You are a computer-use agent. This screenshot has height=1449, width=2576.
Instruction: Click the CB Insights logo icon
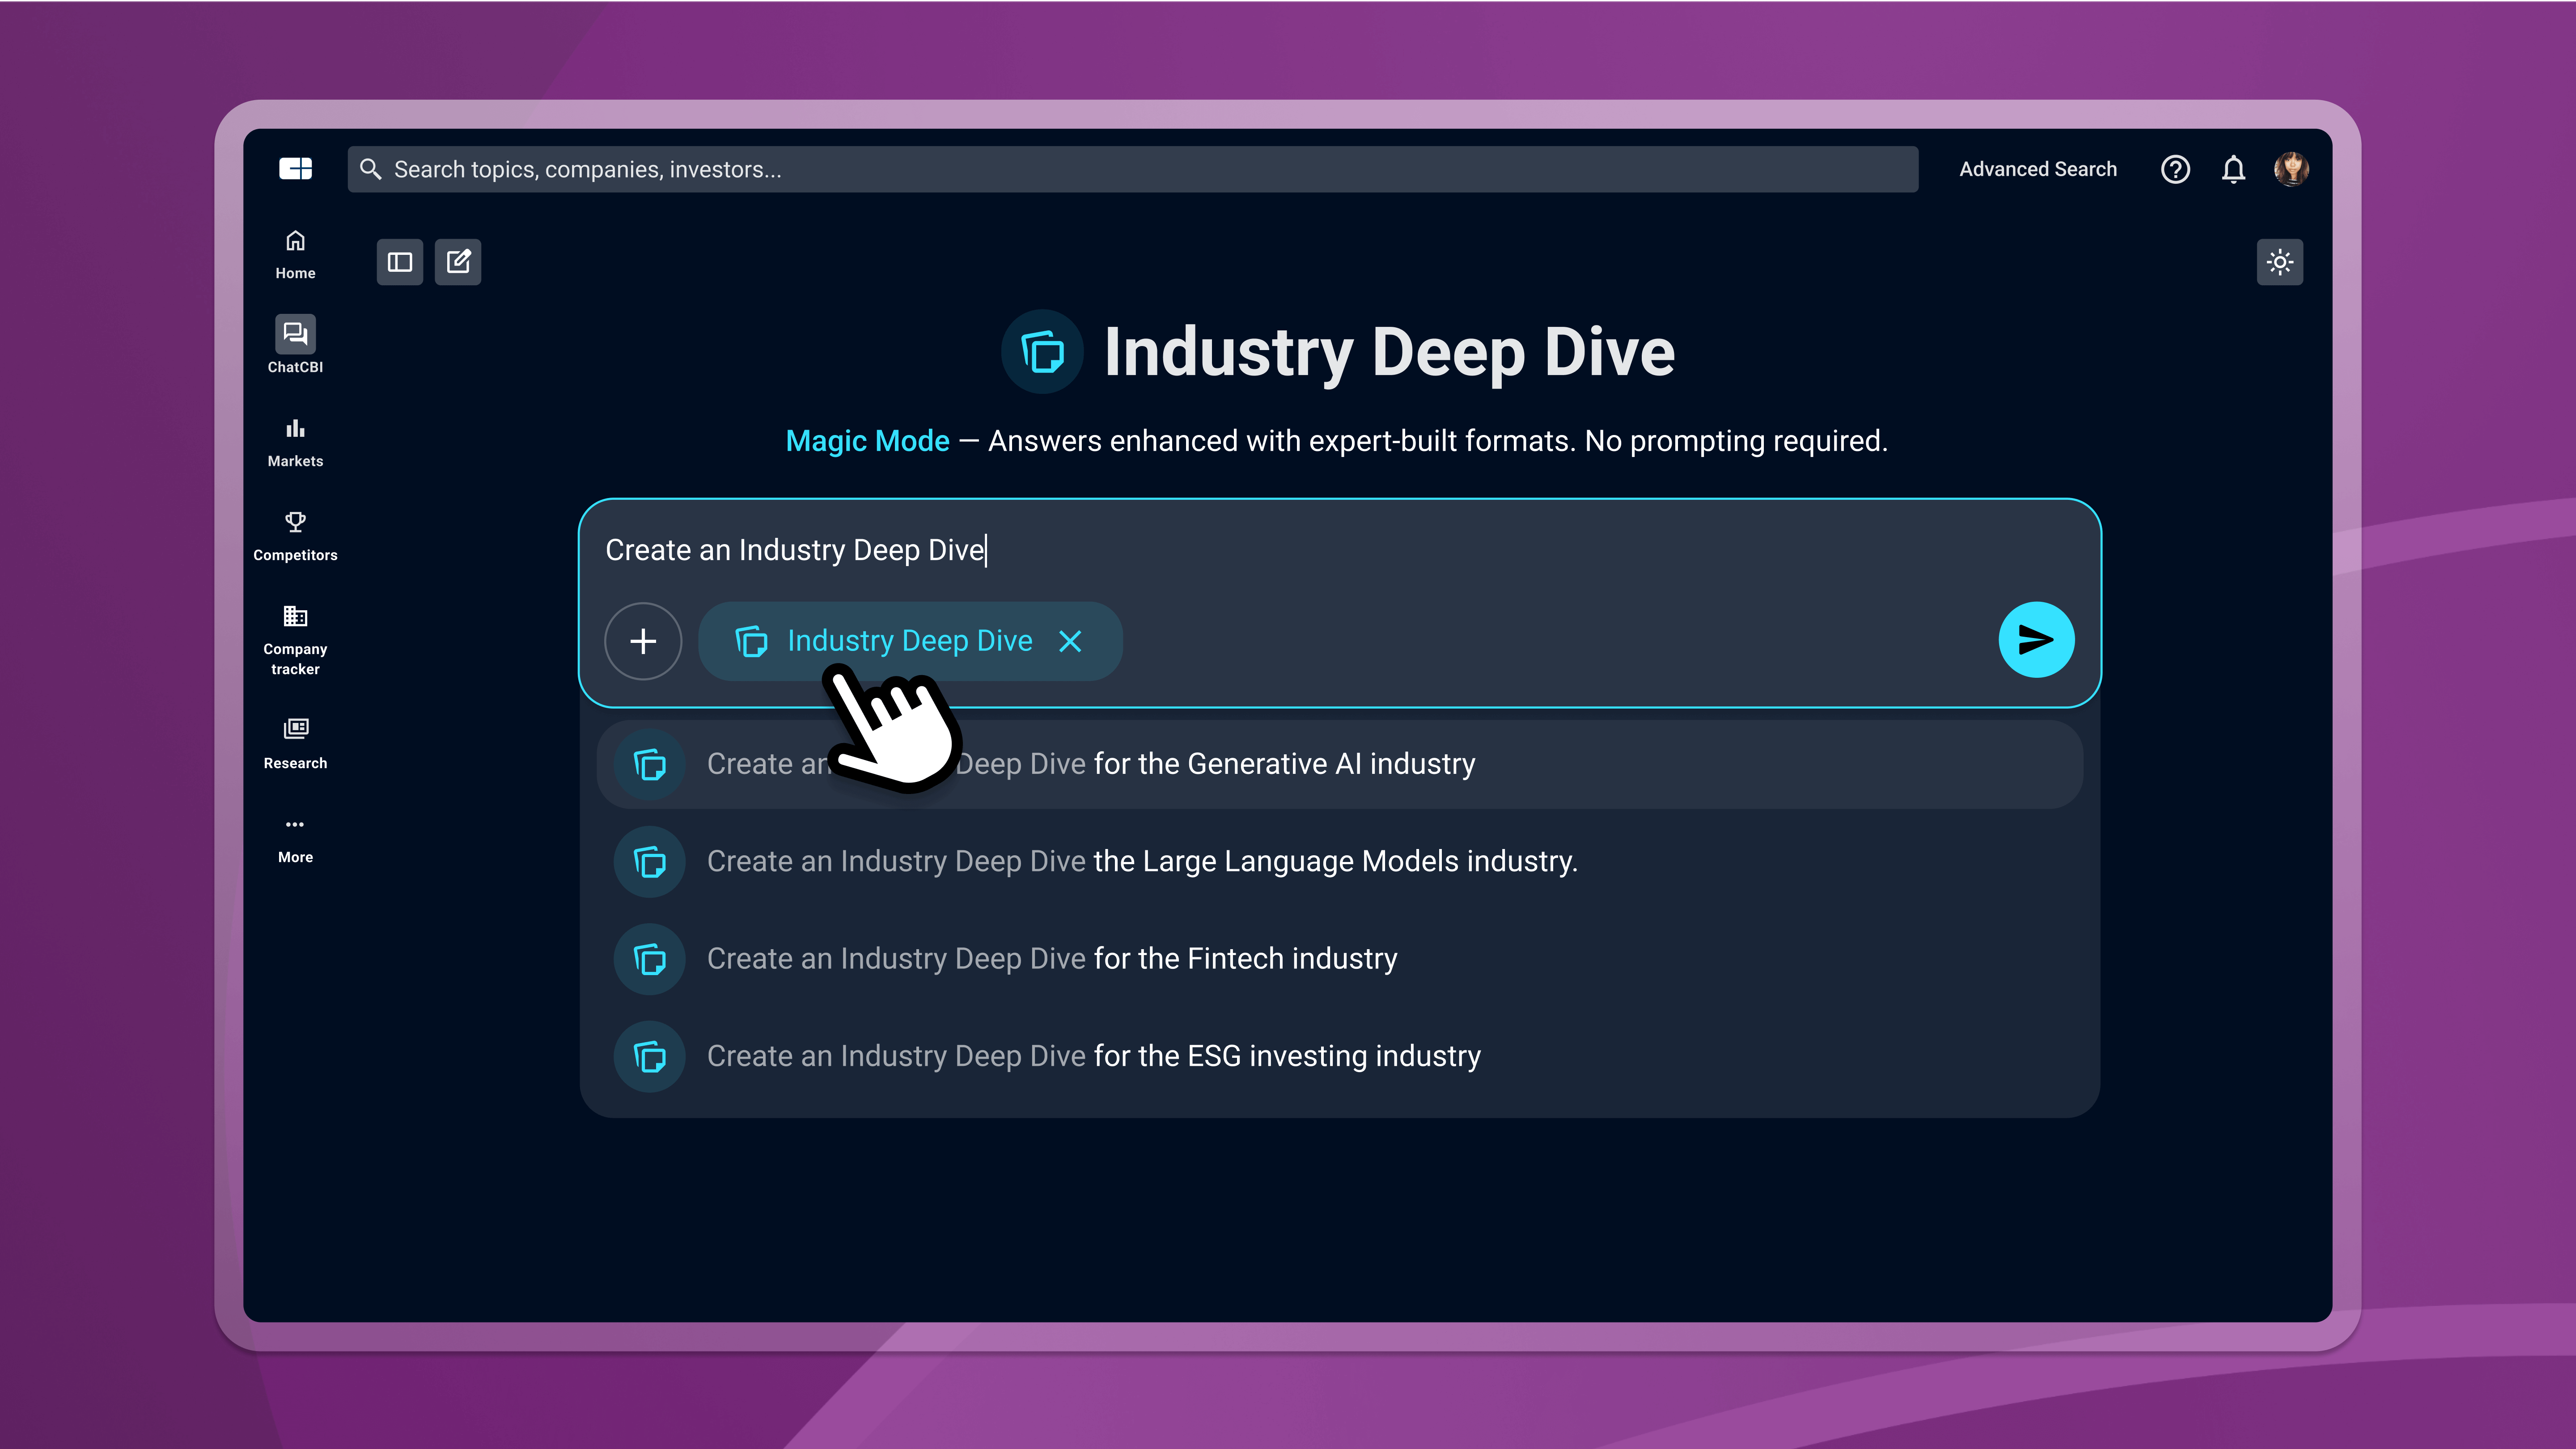(295, 169)
